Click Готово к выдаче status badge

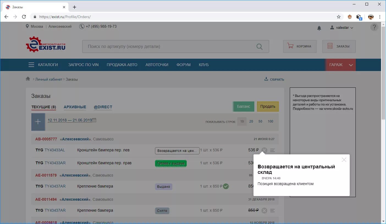[x=171, y=163]
